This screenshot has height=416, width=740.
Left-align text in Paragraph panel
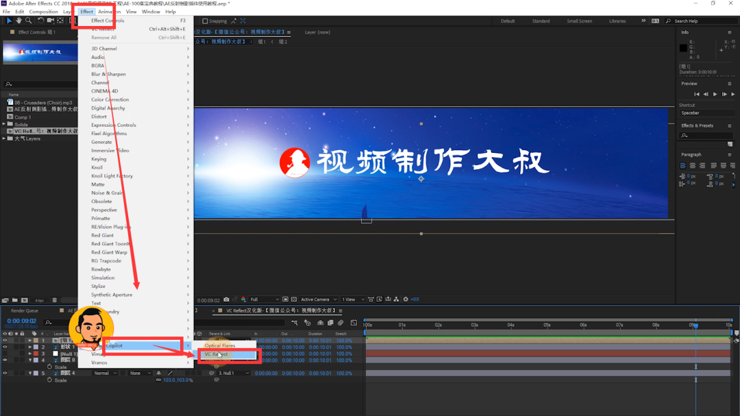coord(683,166)
